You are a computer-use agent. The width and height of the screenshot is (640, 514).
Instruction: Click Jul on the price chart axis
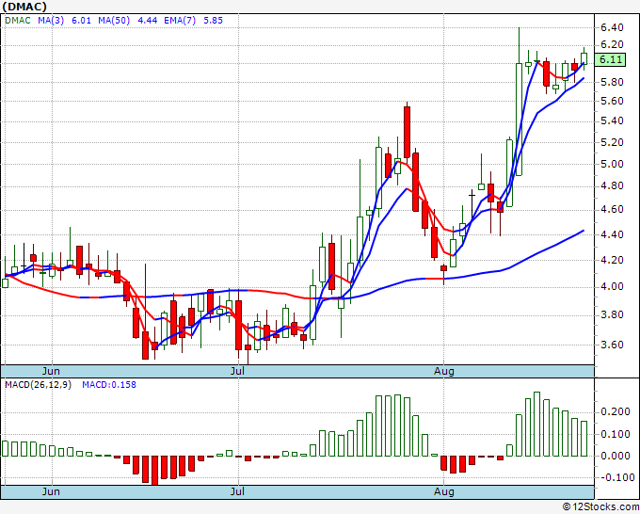coord(237,371)
